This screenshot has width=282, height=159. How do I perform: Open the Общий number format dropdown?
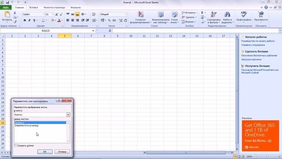point(126,15)
